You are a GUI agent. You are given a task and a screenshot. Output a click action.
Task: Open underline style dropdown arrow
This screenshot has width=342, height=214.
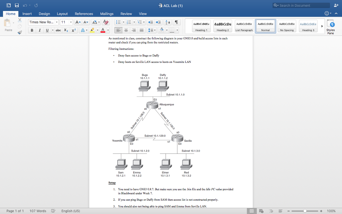tap(52, 30)
